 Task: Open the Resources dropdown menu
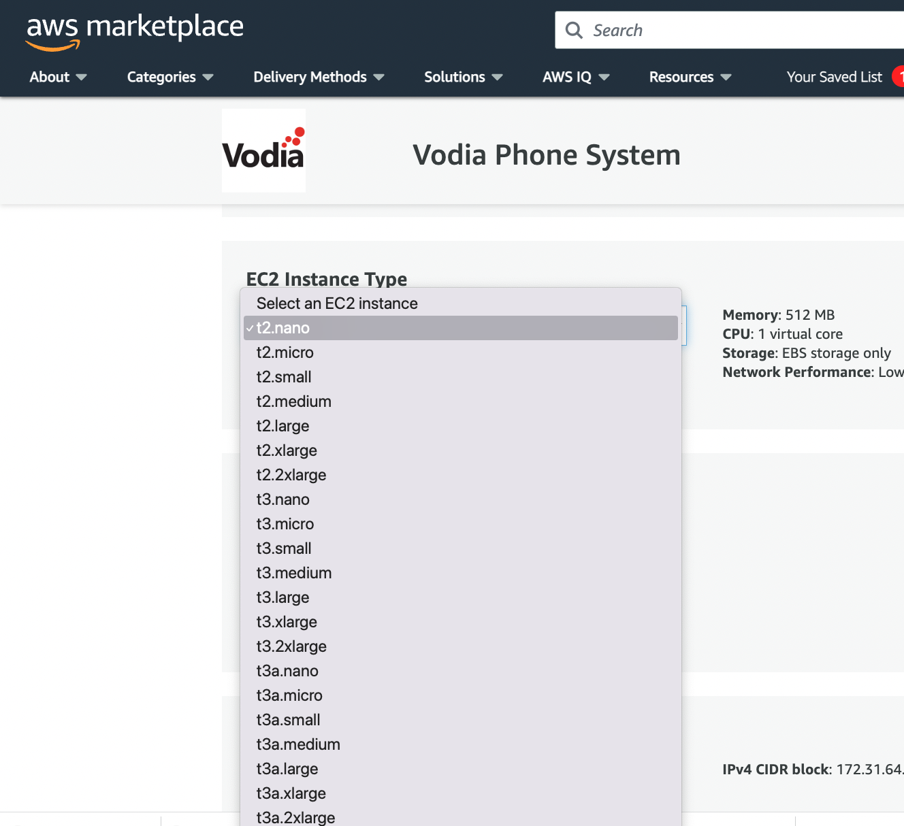pos(690,77)
